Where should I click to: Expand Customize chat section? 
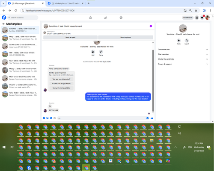click(x=183, y=49)
